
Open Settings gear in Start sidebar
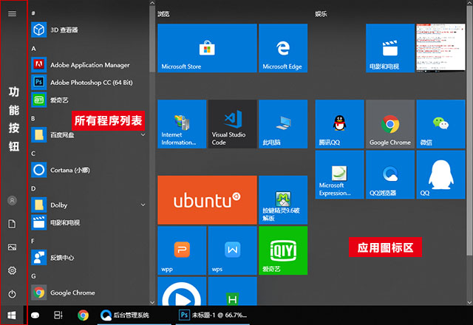pyautogui.click(x=12, y=270)
